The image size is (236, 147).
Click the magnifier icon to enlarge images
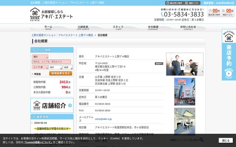[201, 140]
